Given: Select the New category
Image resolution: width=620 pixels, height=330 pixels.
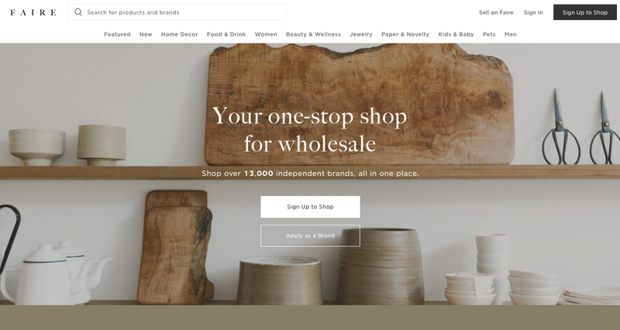Looking at the screenshot, I should pos(146,34).
